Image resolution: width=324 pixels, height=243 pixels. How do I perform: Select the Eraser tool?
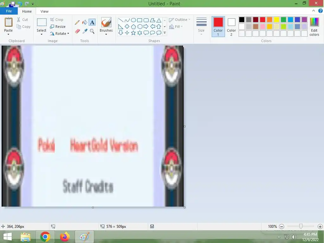[x=77, y=31]
